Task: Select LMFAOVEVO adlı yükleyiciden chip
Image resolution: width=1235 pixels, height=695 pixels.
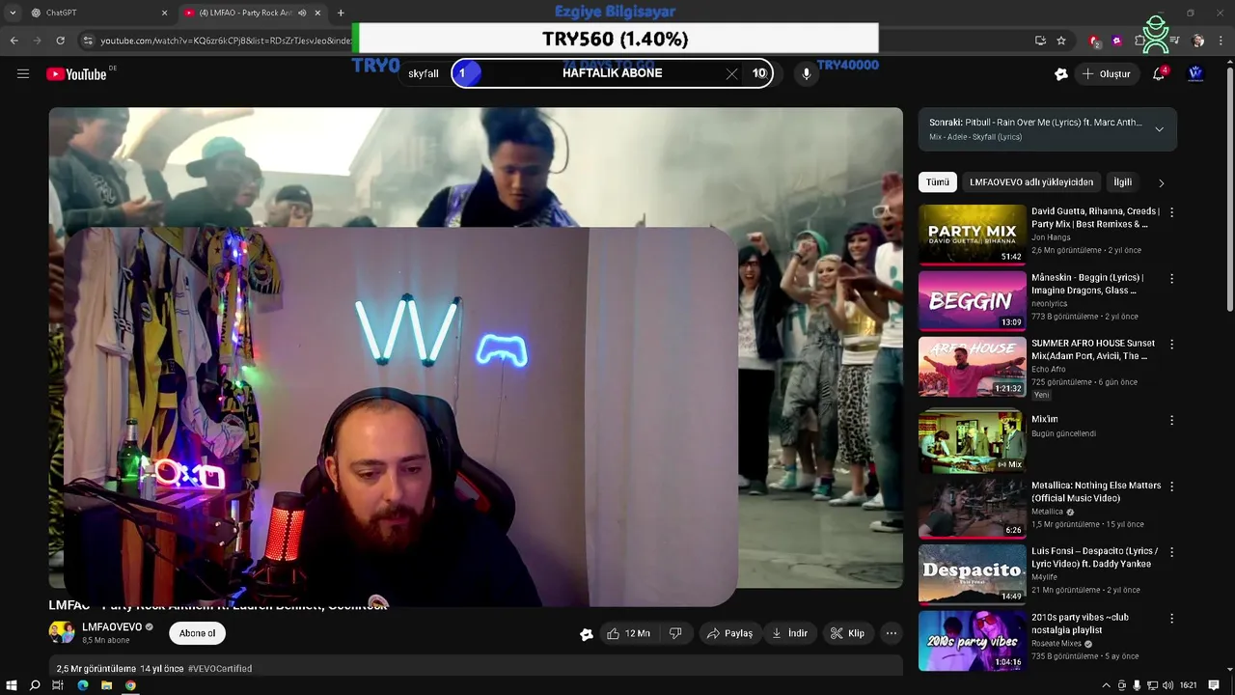Action: [1031, 182]
